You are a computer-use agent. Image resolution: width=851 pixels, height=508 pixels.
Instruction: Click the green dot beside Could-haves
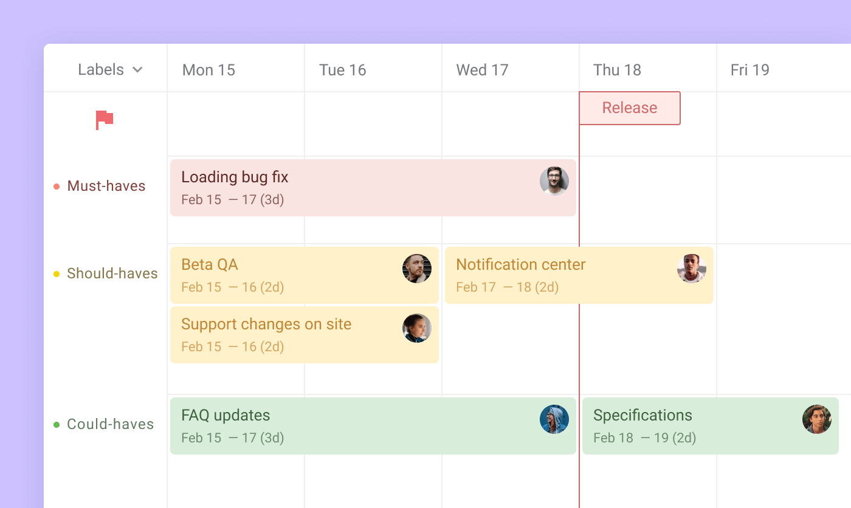pos(57,425)
